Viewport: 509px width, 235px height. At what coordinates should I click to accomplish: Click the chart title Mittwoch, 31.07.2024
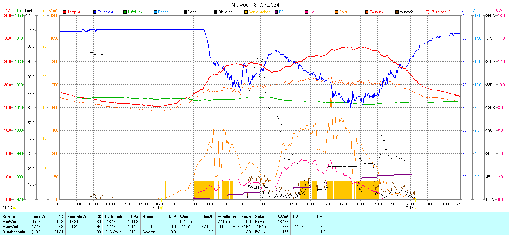[255, 5]
